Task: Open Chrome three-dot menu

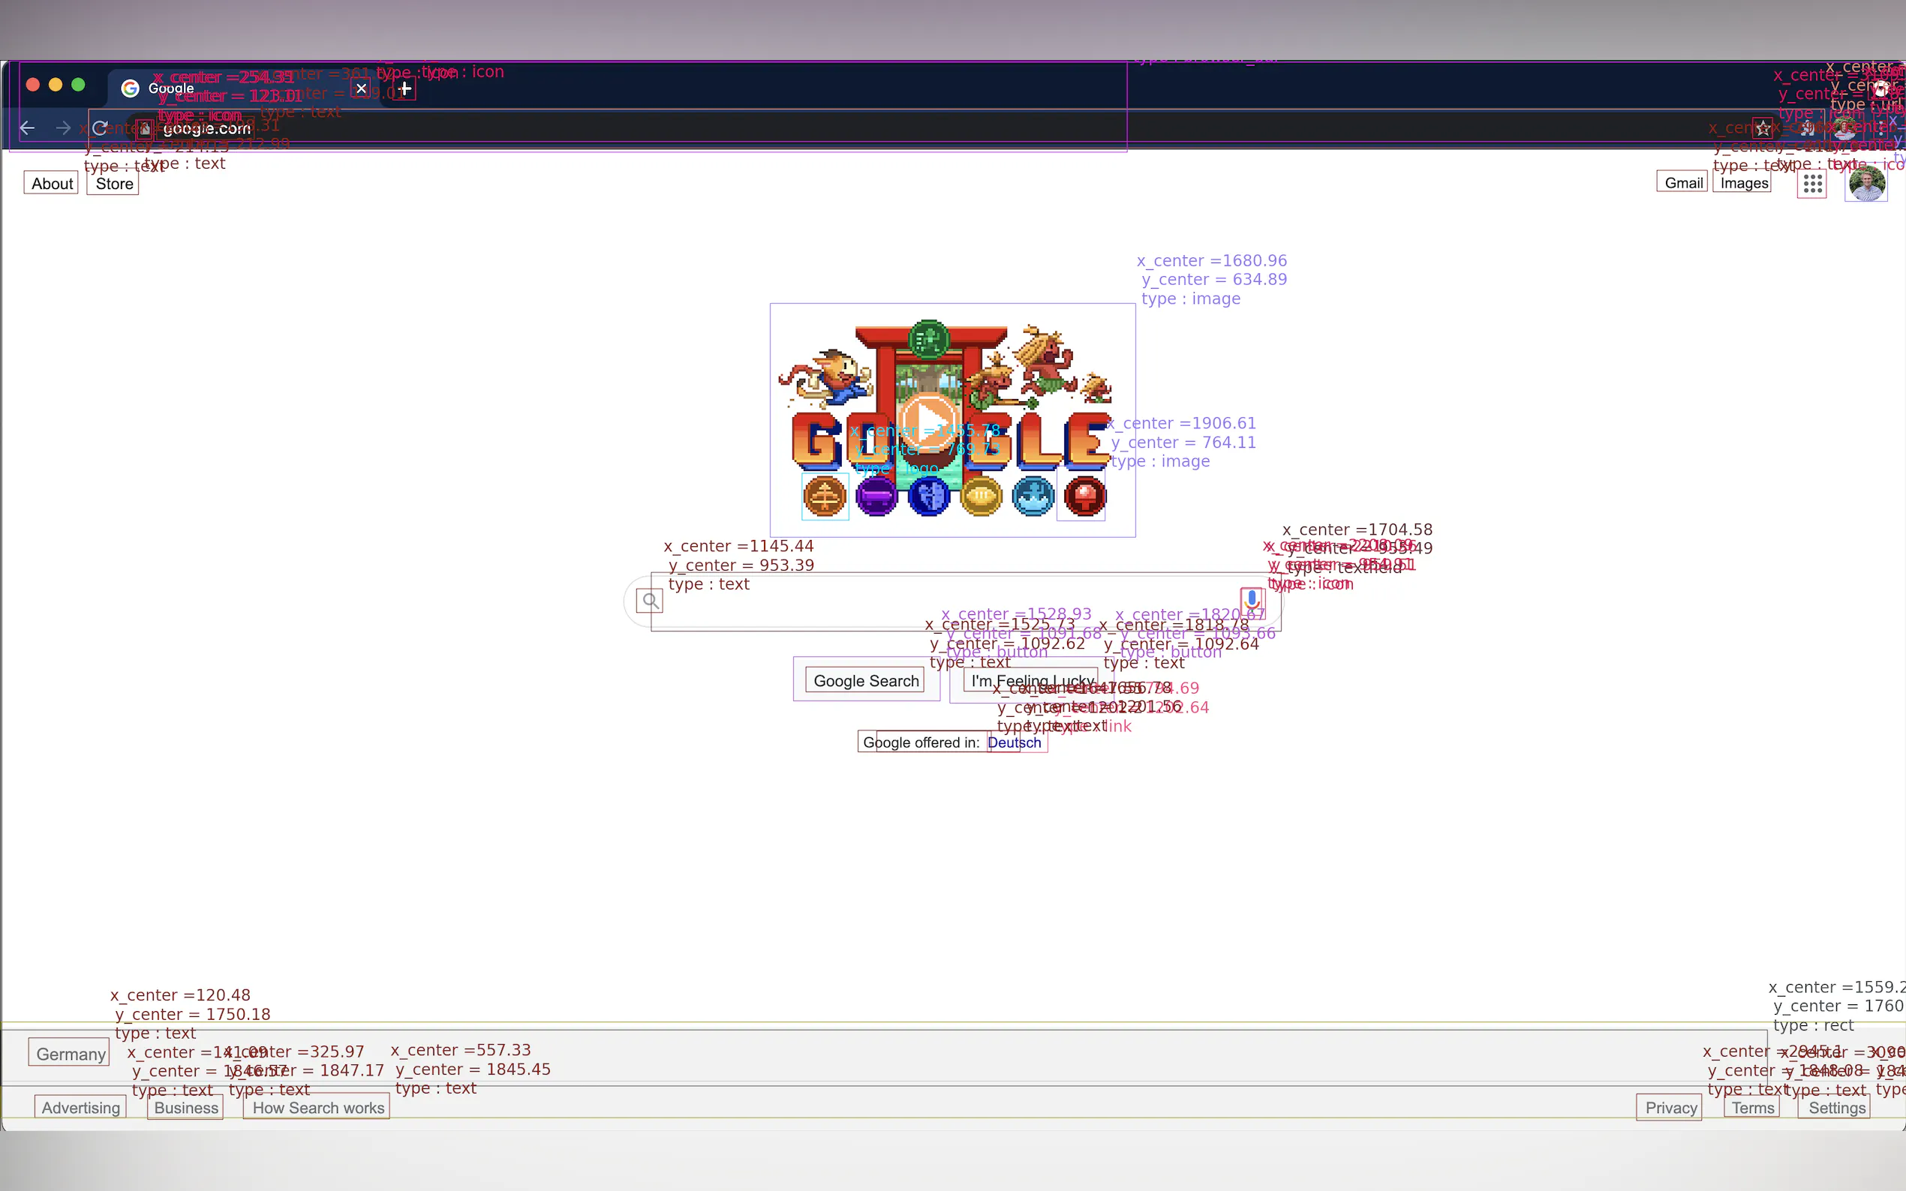Action: (1880, 128)
